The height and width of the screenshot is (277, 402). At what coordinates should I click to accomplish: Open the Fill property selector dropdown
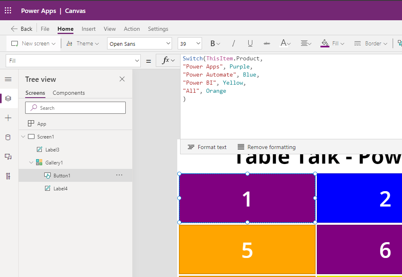(x=73, y=61)
